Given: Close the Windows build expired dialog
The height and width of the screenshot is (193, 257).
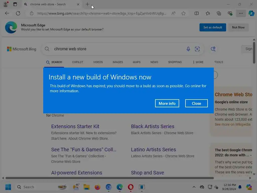Looking at the screenshot, I should click(x=196, y=103).
